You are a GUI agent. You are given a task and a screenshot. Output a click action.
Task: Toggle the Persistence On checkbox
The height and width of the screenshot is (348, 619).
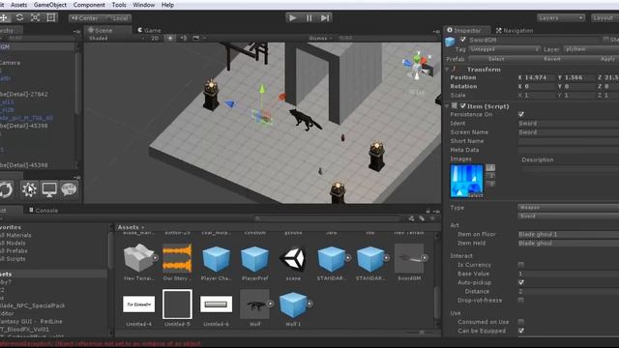(521, 114)
